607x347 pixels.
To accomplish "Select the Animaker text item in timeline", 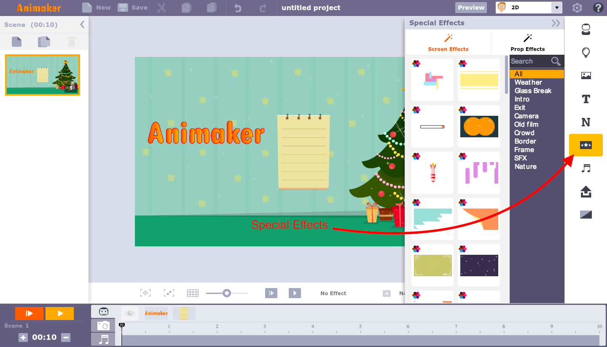I will [156, 313].
